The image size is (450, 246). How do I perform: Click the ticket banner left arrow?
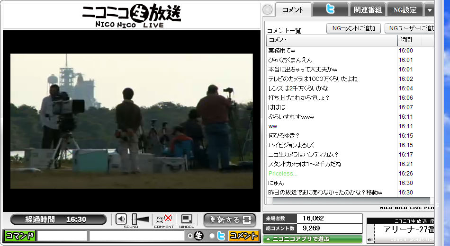pos(370,240)
